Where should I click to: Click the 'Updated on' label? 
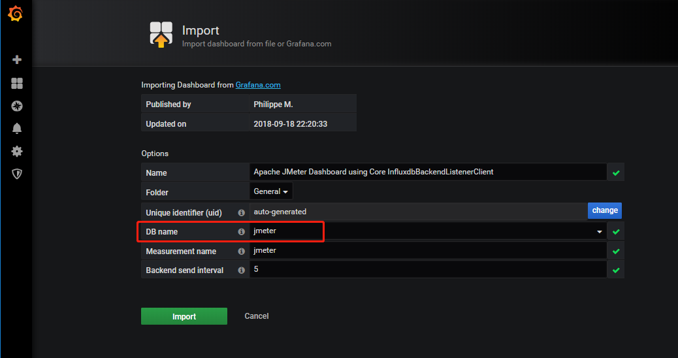[x=166, y=124]
